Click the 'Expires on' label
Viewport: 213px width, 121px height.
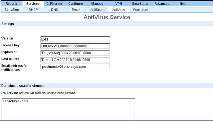pyautogui.click(x=9, y=52)
